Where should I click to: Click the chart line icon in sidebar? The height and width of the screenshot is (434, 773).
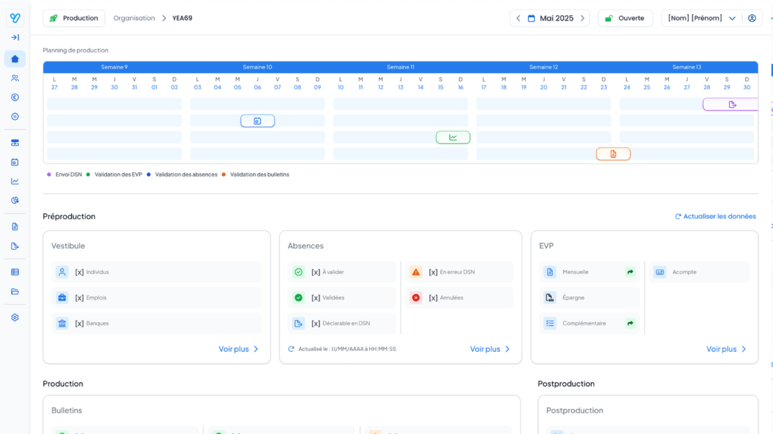[15, 181]
